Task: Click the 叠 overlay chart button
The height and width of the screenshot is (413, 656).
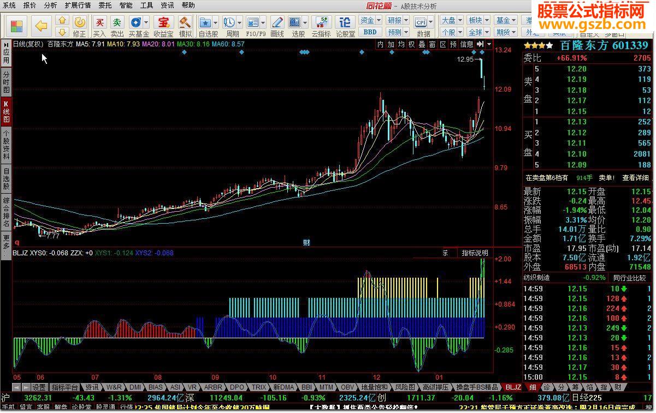Action: coord(421,44)
